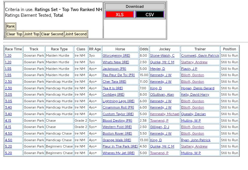Open trainer Cromwell, Gavin Patrick link

click(200, 56)
